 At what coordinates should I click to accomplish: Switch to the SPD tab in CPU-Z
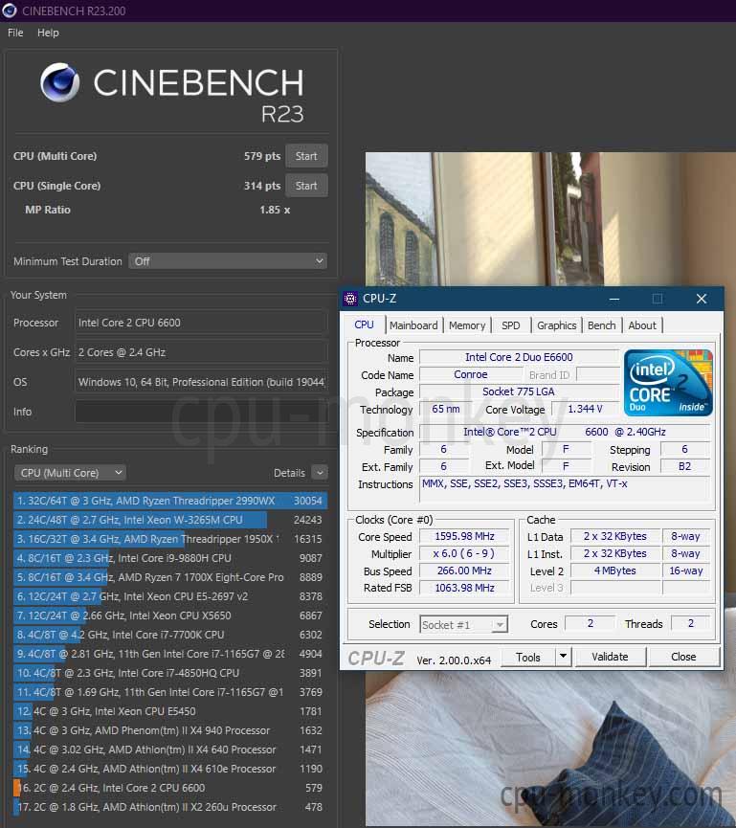tap(510, 325)
